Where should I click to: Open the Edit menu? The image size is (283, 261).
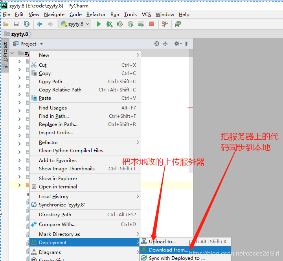(19, 15)
